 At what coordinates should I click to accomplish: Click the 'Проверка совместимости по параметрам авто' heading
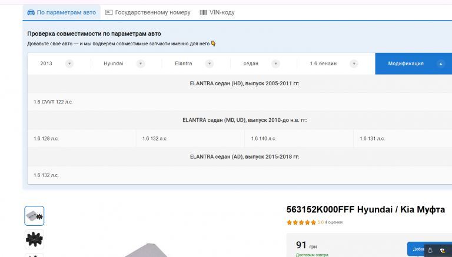coord(94,34)
